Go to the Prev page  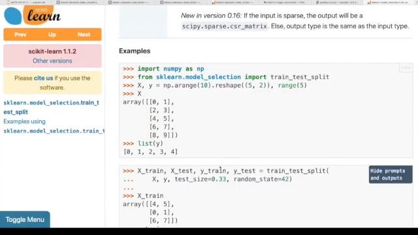click(x=20, y=35)
